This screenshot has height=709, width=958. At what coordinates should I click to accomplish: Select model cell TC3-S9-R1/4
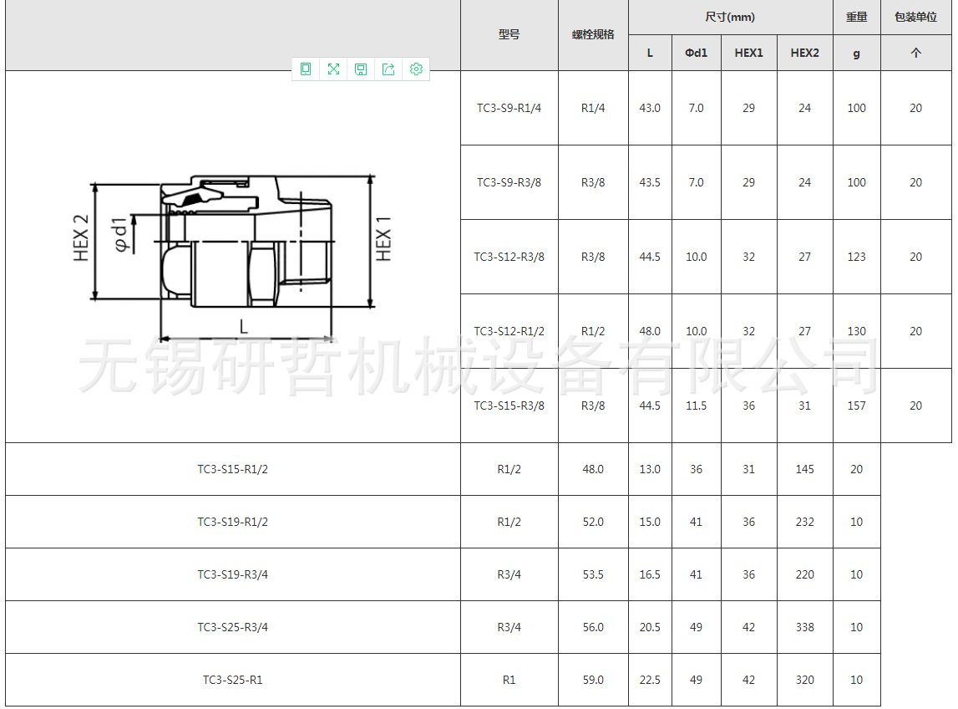tap(509, 108)
